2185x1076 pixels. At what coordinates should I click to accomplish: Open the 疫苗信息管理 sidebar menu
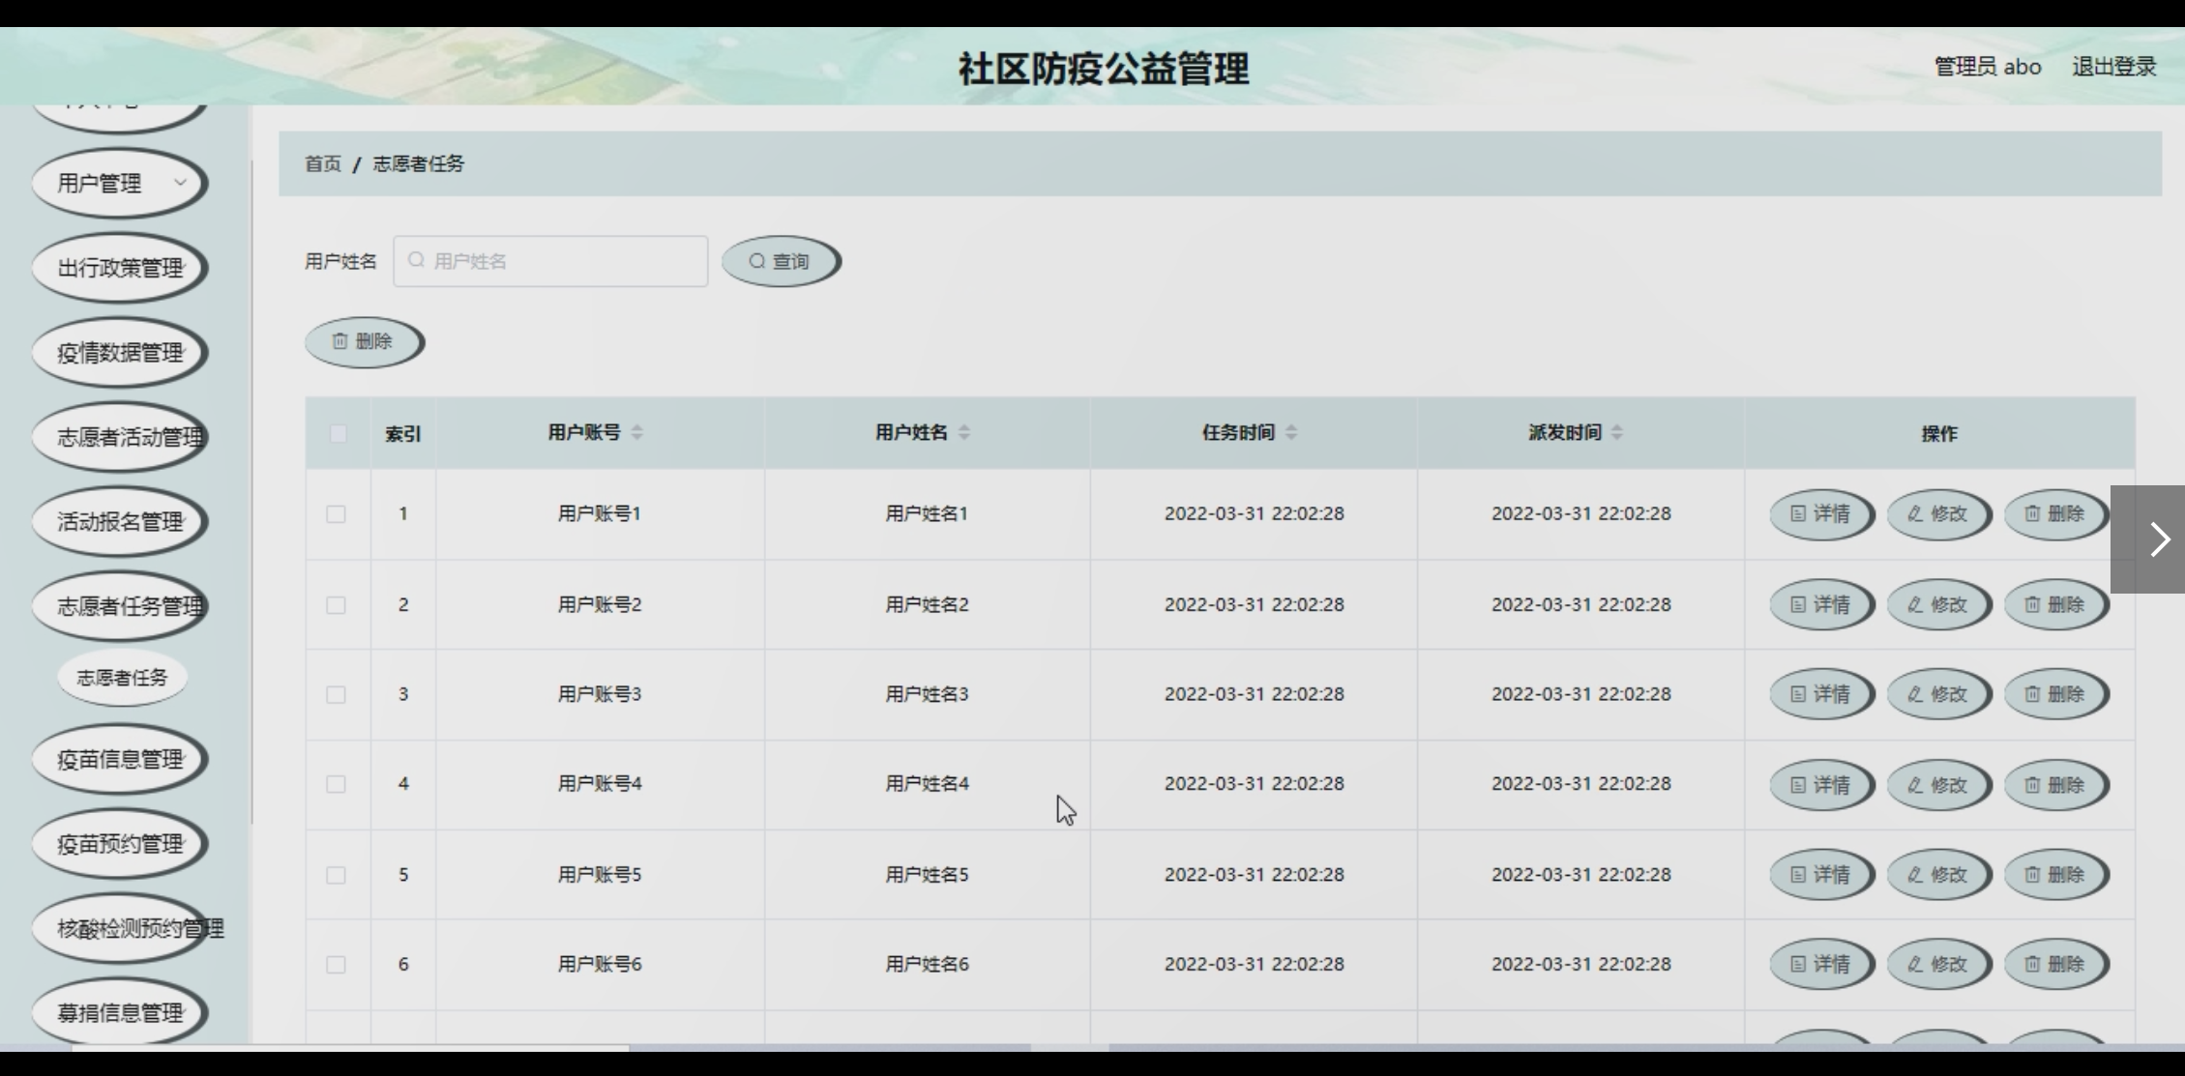[x=119, y=760]
